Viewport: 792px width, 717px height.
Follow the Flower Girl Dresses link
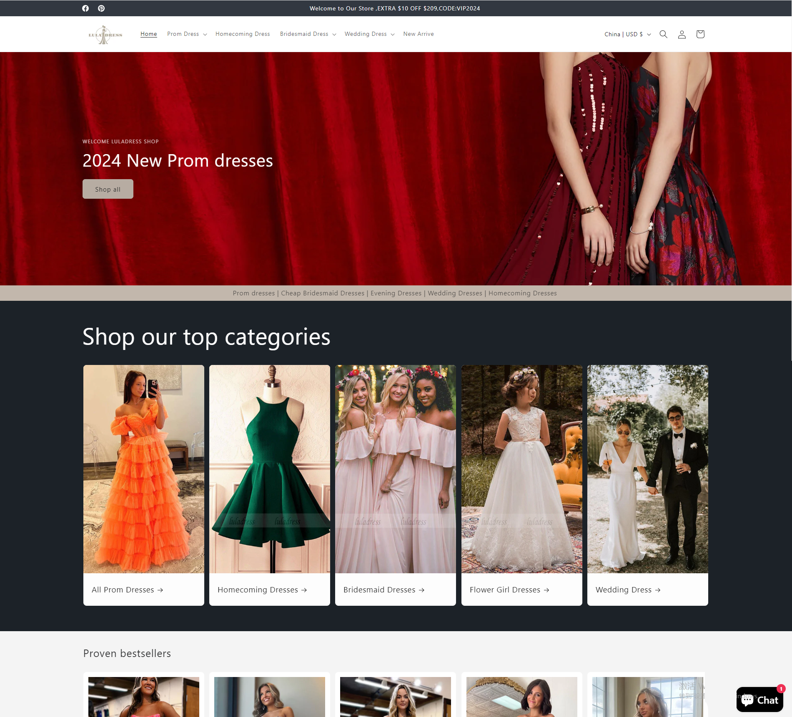point(509,590)
